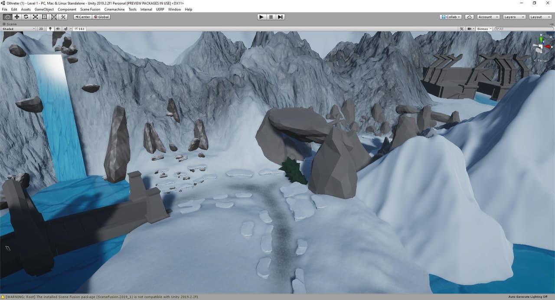
Task: Focus the Scene search field
Action: [x=524, y=29]
